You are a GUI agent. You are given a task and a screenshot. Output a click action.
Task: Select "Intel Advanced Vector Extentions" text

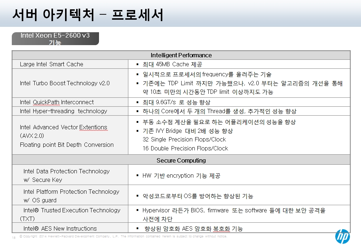(64, 127)
